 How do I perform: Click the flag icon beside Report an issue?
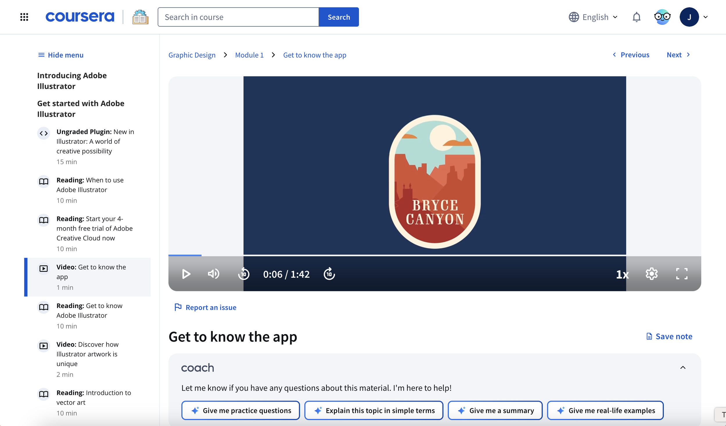click(178, 307)
